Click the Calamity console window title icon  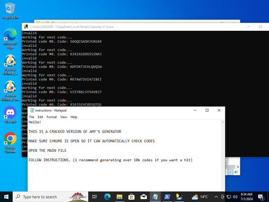click(x=26, y=27)
